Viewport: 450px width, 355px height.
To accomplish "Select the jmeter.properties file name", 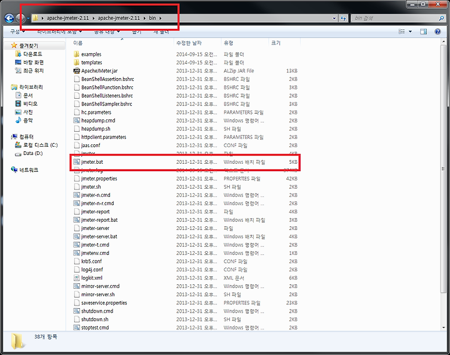I will click(99, 179).
